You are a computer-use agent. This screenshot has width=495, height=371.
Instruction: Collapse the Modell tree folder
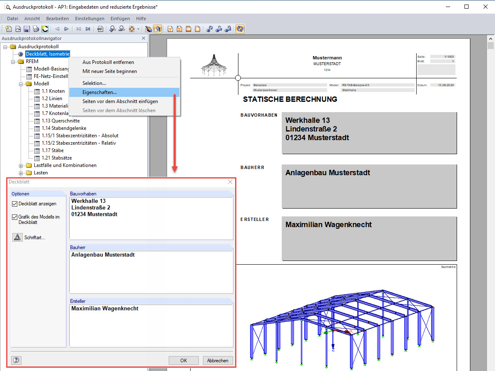(21, 84)
